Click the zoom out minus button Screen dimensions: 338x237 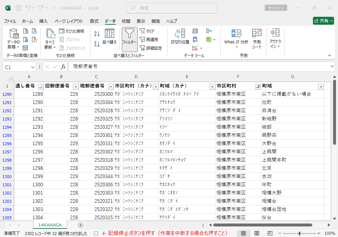(x=280, y=233)
